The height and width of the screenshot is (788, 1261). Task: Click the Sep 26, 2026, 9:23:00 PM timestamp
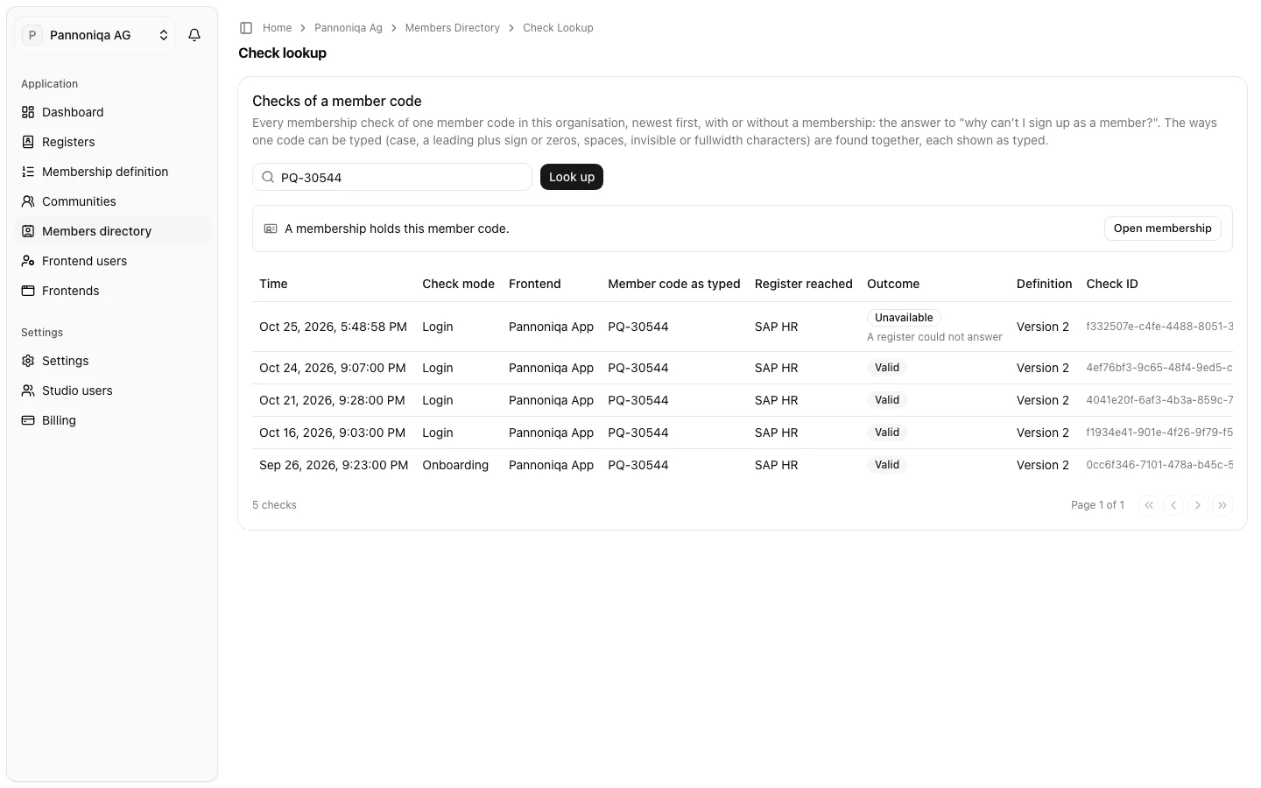pos(334,465)
